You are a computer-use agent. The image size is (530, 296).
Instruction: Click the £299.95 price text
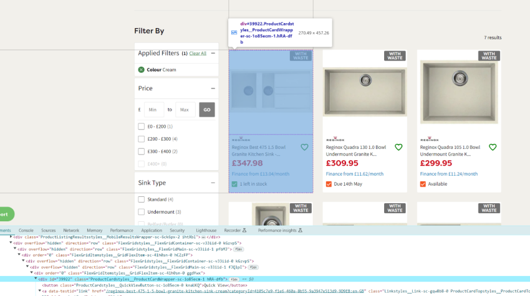[x=436, y=163]
